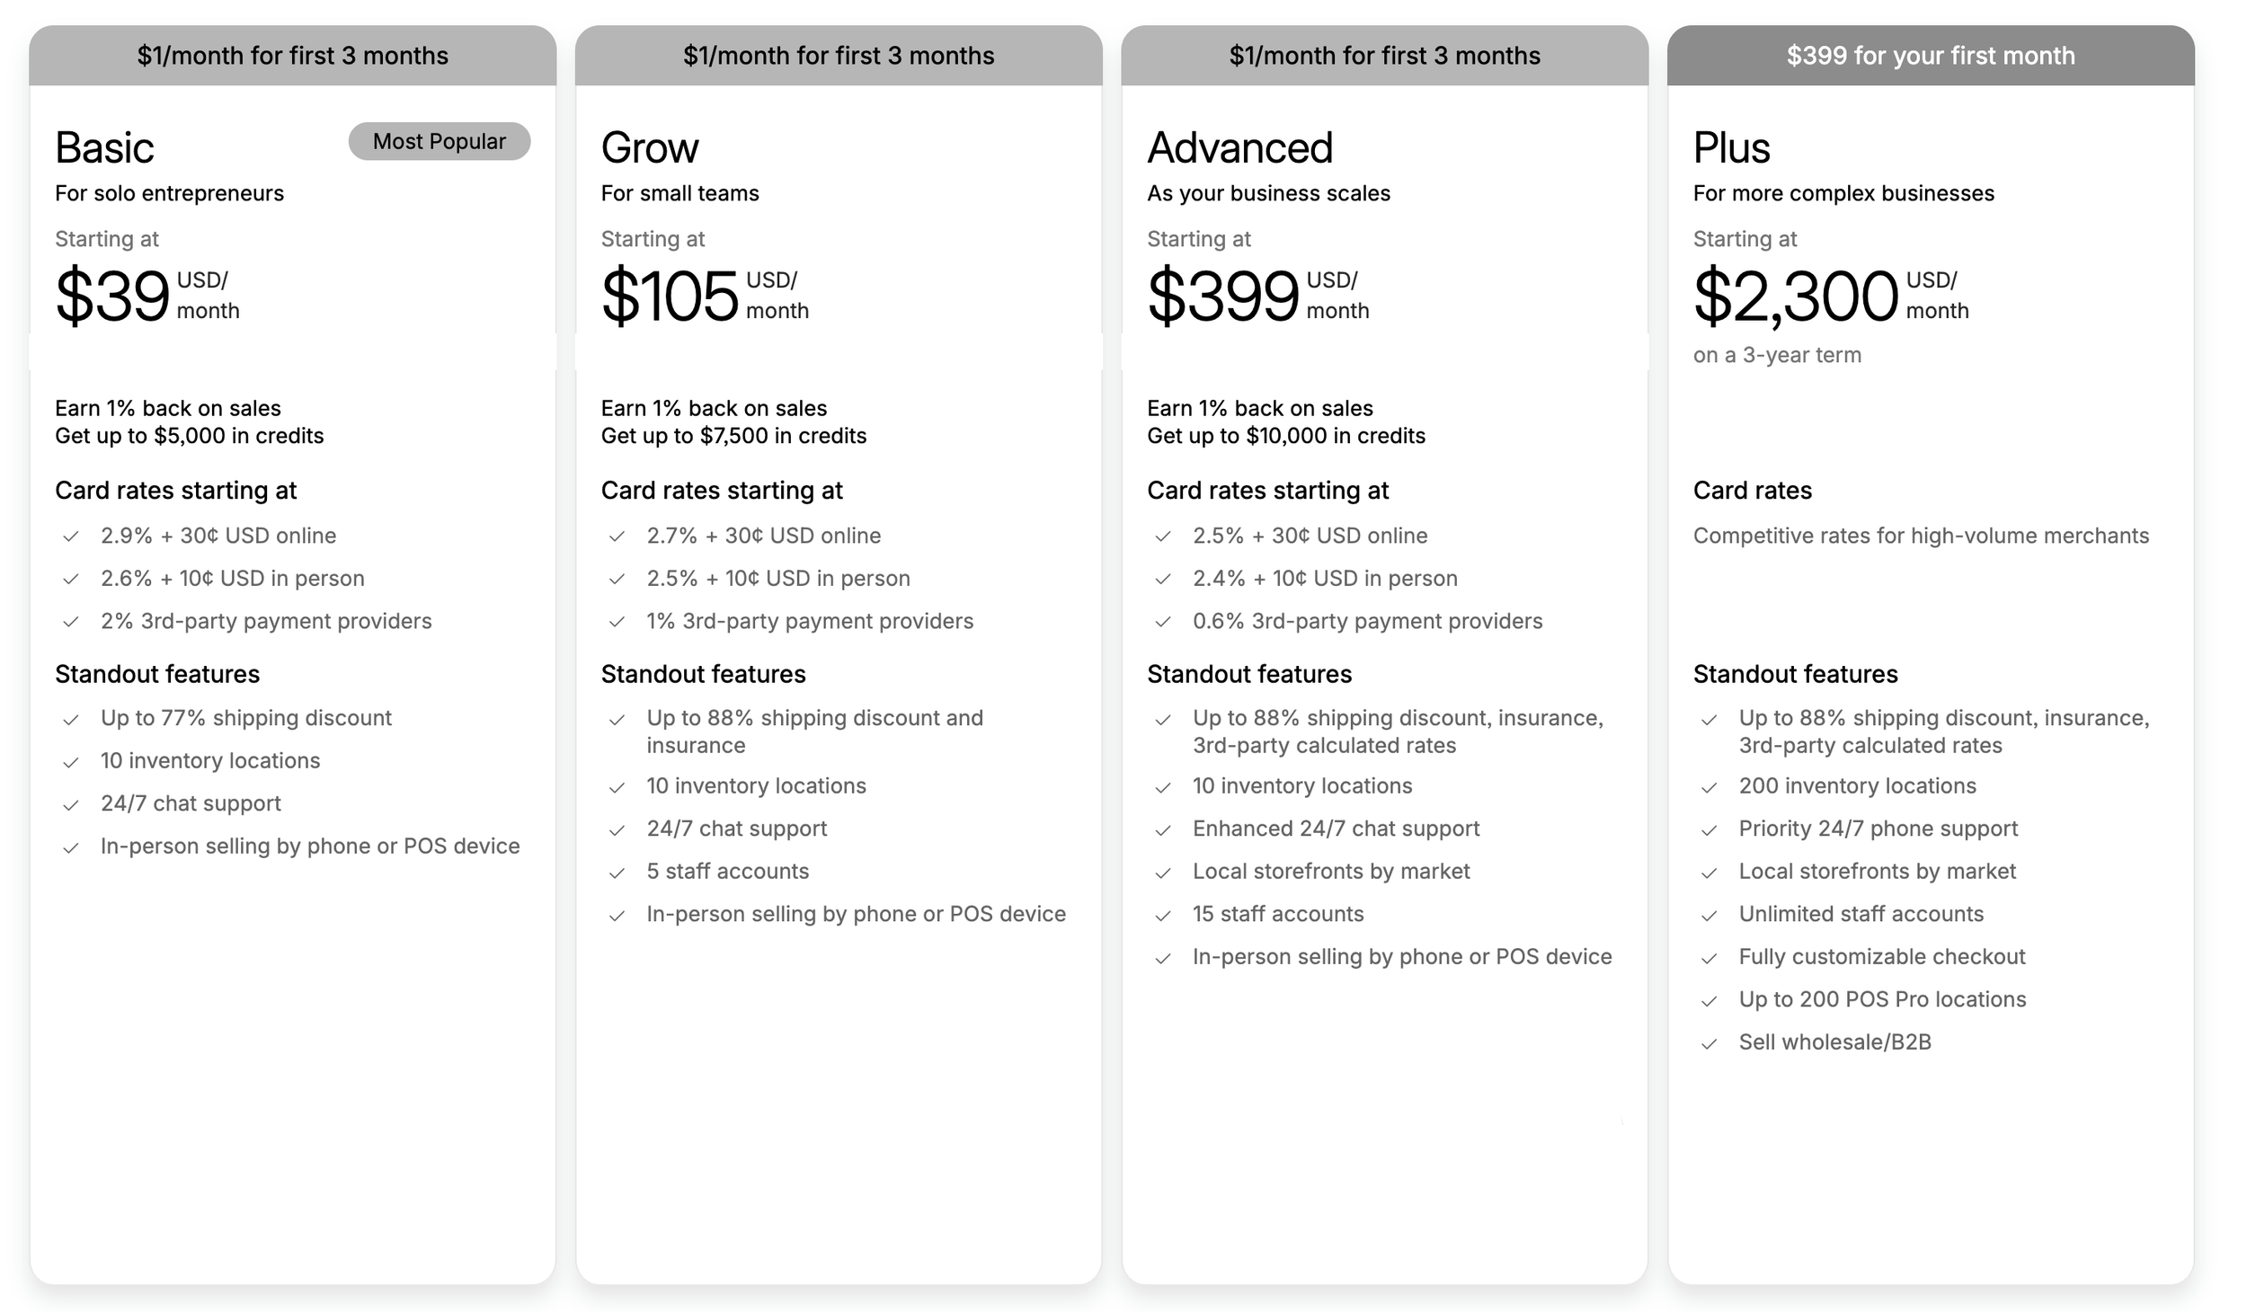
Task: Select the Plus plan heading
Action: [1731, 147]
